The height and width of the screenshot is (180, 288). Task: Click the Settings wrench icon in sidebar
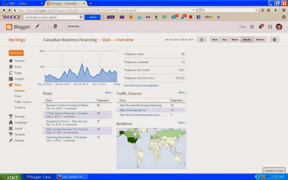click(11, 140)
